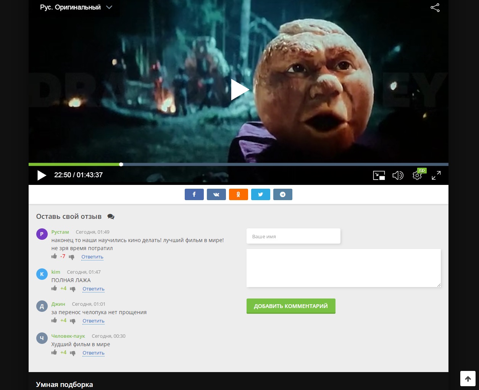The image size is (479, 390).
Task: Reply to kim's comment
Action: point(94,289)
